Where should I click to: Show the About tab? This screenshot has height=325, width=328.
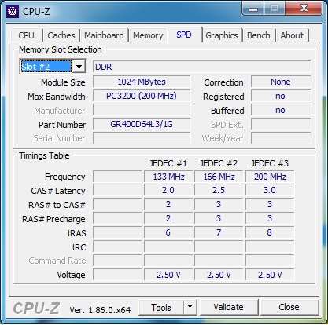(292, 35)
